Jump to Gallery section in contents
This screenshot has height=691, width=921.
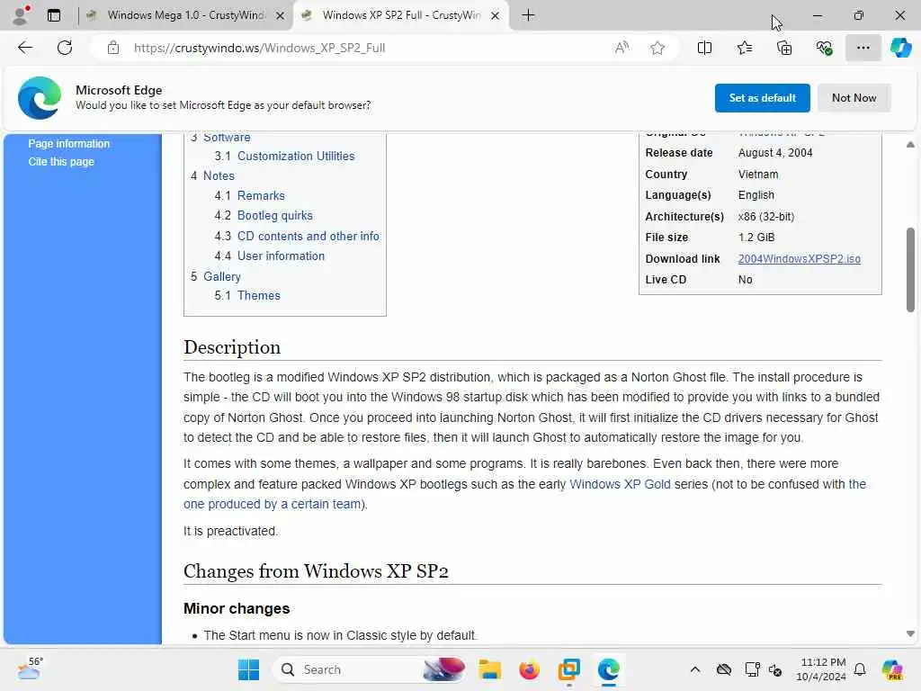pos(222,276)
